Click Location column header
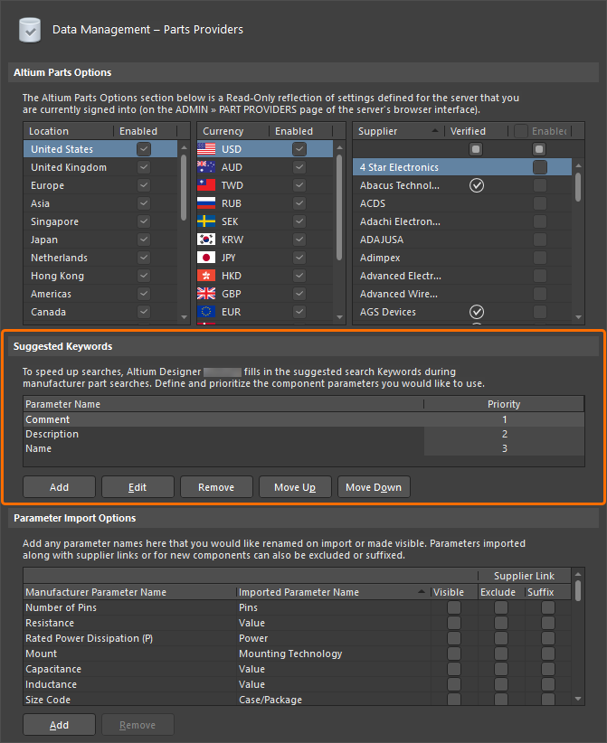 point(69,131)
